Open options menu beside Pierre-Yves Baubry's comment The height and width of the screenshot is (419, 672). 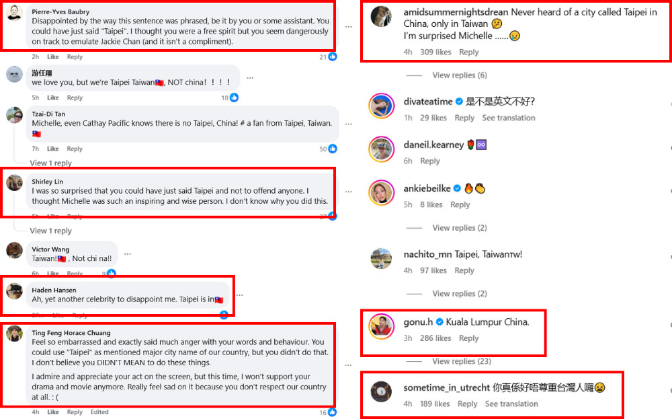pyautogui.click(x=348, y=27)
